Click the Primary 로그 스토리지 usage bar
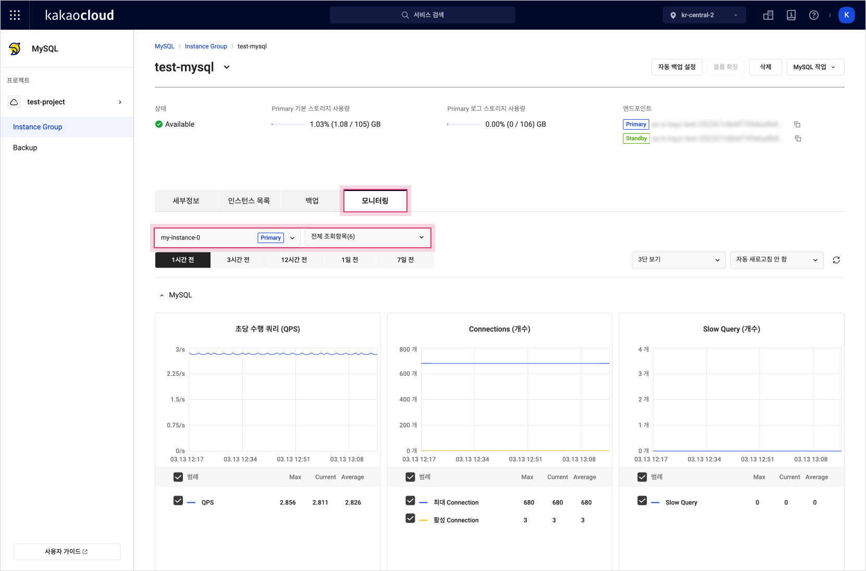 coord(464,124)
